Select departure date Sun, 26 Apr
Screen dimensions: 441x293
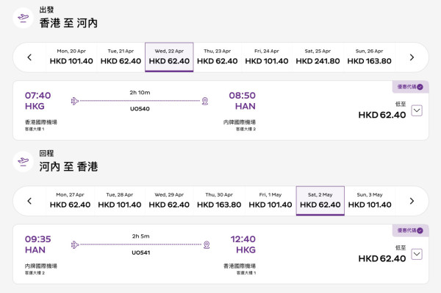click(369, 57)
